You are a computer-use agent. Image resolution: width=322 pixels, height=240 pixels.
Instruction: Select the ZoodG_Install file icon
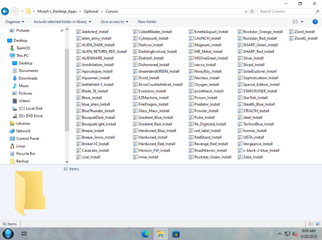291,38
